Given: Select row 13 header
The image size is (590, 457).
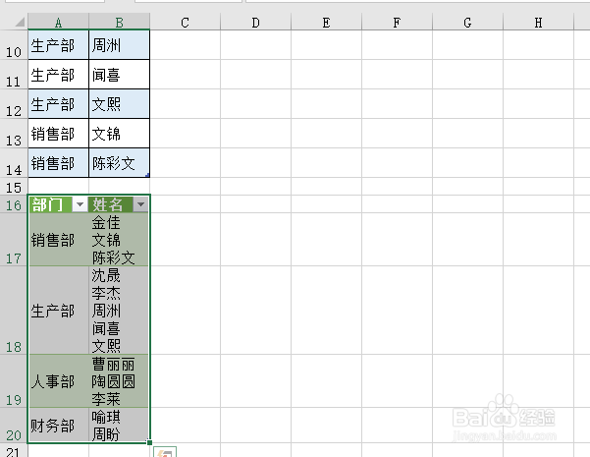Looking at the screenshot, I should pyautogui.click(x=14, y=133).
